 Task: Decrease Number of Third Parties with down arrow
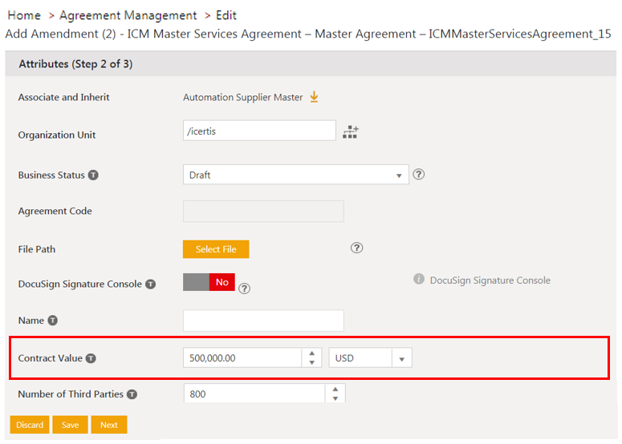[335, 398]
